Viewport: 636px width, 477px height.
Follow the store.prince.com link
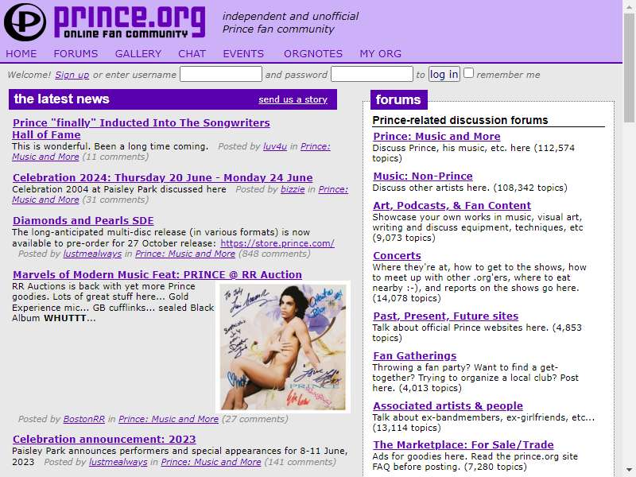click(277, 243)
